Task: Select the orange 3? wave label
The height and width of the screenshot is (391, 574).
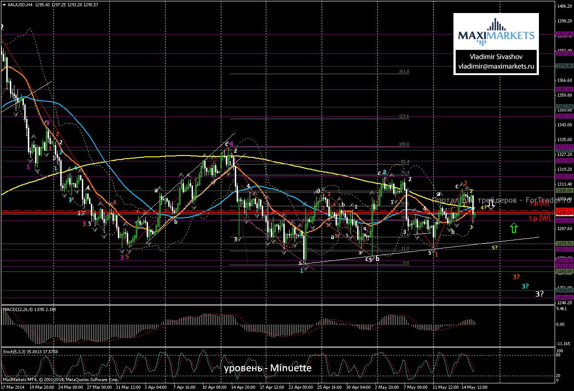Action: pos(516,277)
